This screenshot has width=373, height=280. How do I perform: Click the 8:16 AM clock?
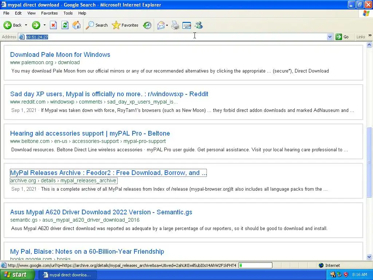tap(360, 275)
